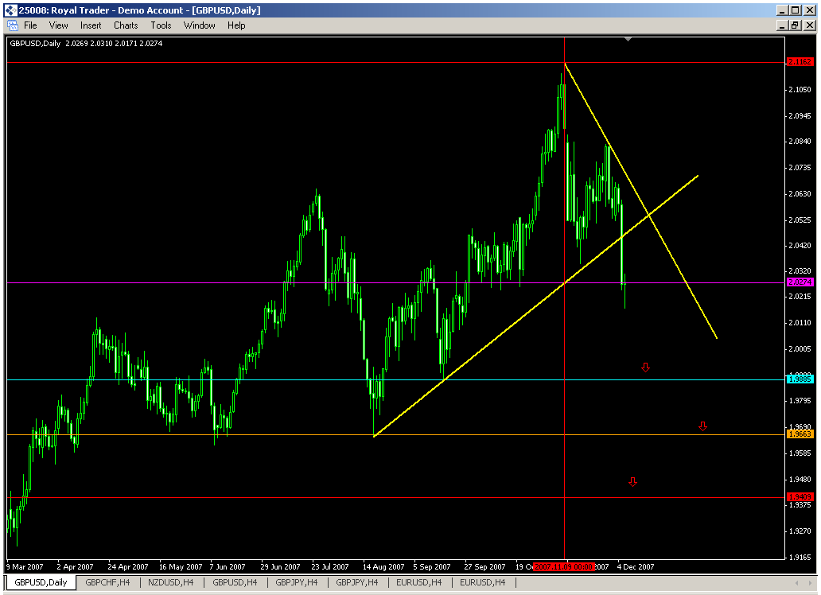The height and width of the screenshot is (595, 821).
Task: Click the magenta 2.0274 current price label
Action: click(800, 282)
